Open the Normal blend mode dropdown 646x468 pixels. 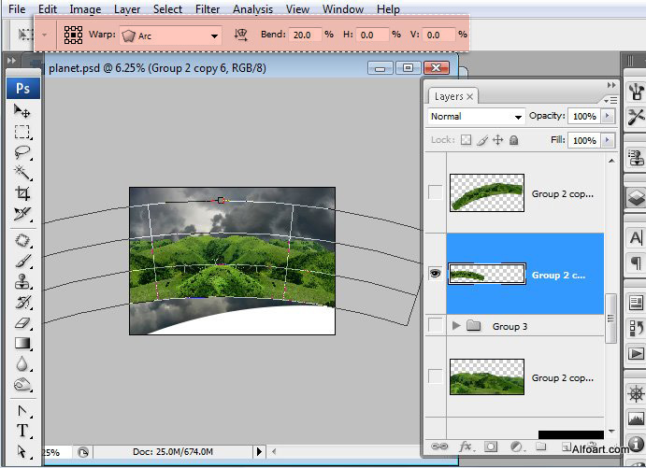tap(476, 117)
